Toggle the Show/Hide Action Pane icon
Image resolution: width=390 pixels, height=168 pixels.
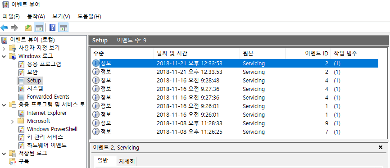63,27
